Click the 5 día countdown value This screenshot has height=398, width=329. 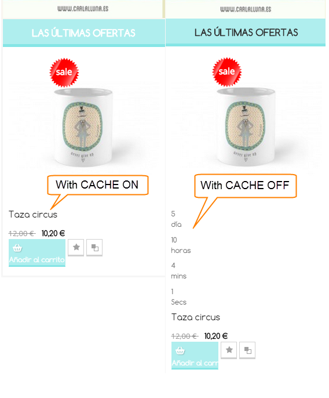176,219
